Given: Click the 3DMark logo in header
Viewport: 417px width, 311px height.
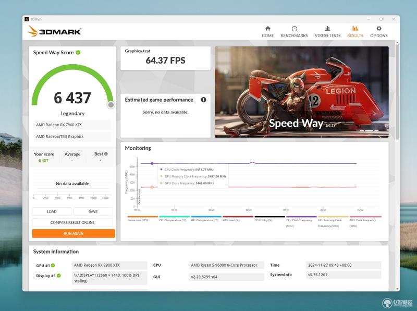Looking at the screenshot, I should (x=54, y=31).
